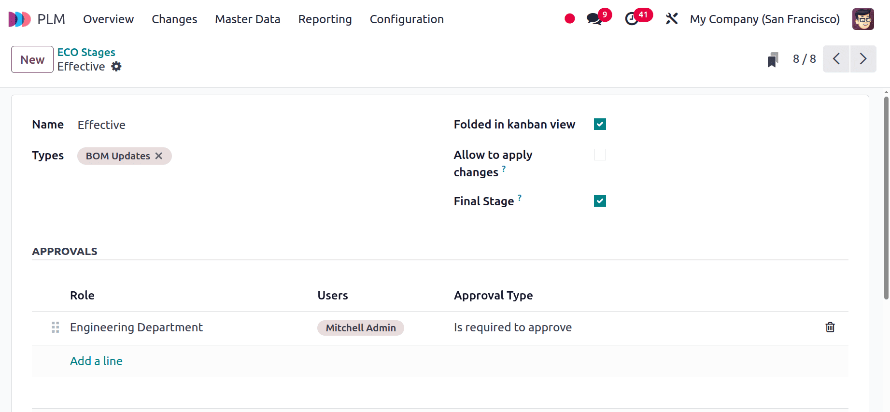Open the Master Data menu

point(248,19)
